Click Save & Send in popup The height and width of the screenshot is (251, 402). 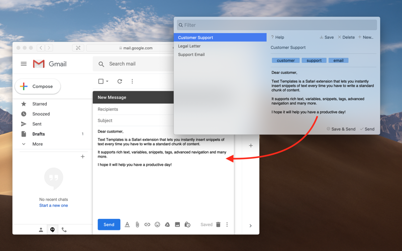click(x=341, y=129)
